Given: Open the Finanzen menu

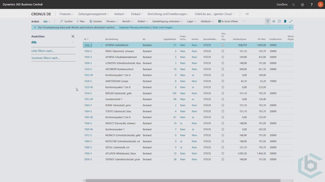Looking at the screenshot, I should click(x=66, y=14).
